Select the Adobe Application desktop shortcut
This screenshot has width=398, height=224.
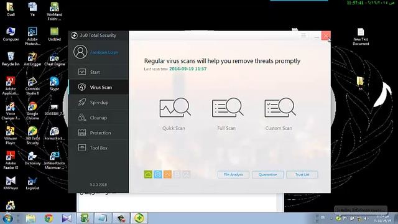click(x=11, y=86)
